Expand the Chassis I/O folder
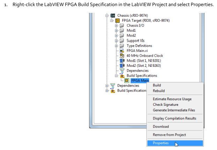The width and height of the screenshot is (217, 150). click(x=116, y=26)
